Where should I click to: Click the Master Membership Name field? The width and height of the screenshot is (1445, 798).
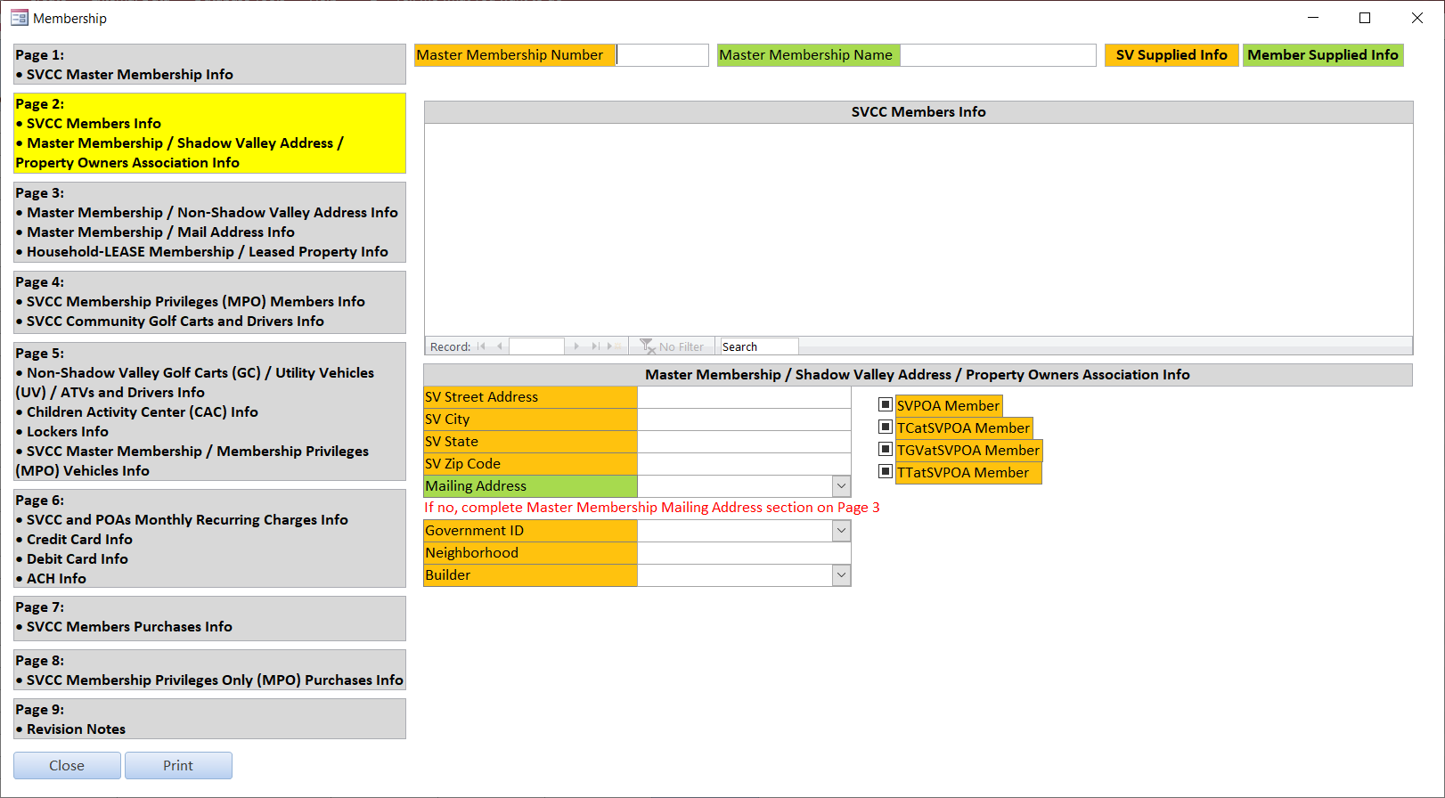click(x=998, y=55)
